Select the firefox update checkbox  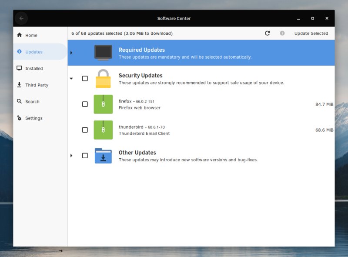click(x=85, y=104)
